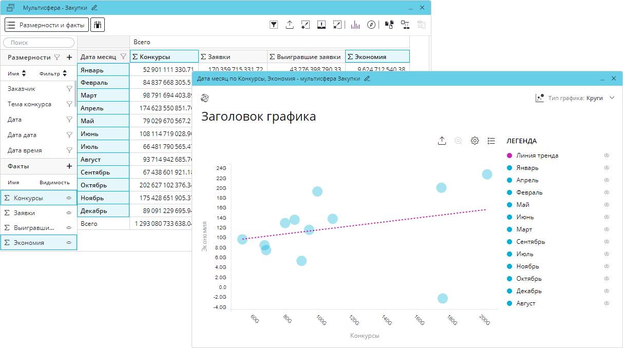
Task: Click the Поиск search field
Action: click(39, 43)
